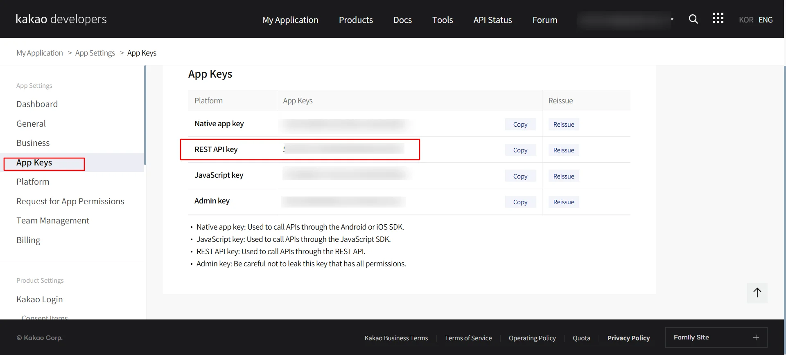Click the sidebar scrollbar
Screen dimensions: 786x355
click(x=145, y=116)
